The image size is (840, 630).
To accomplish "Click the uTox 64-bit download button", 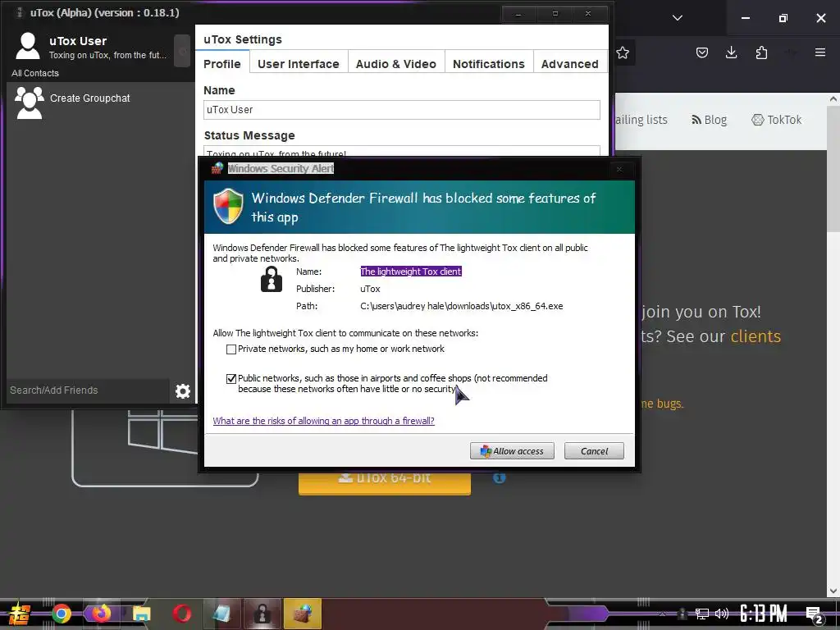I will tap(385, 482).
